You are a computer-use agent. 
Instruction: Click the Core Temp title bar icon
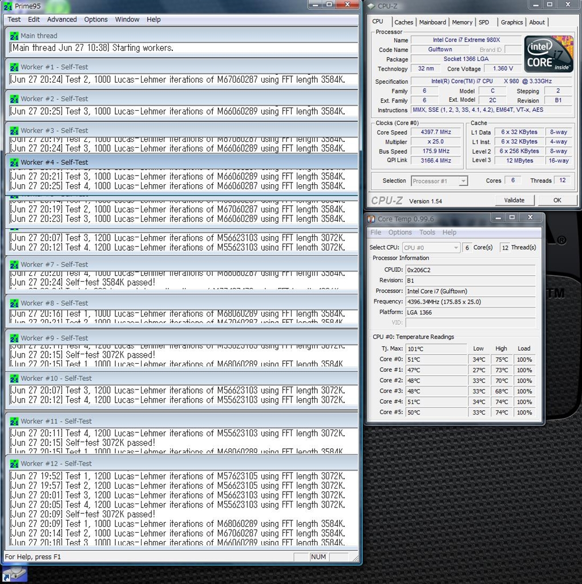(x=371, y=218)
